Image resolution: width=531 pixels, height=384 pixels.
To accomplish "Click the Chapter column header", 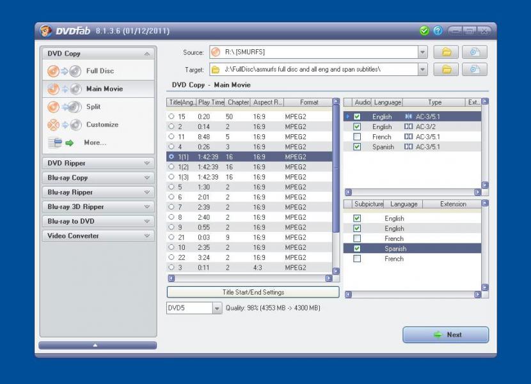I will [x=237, y=102].
